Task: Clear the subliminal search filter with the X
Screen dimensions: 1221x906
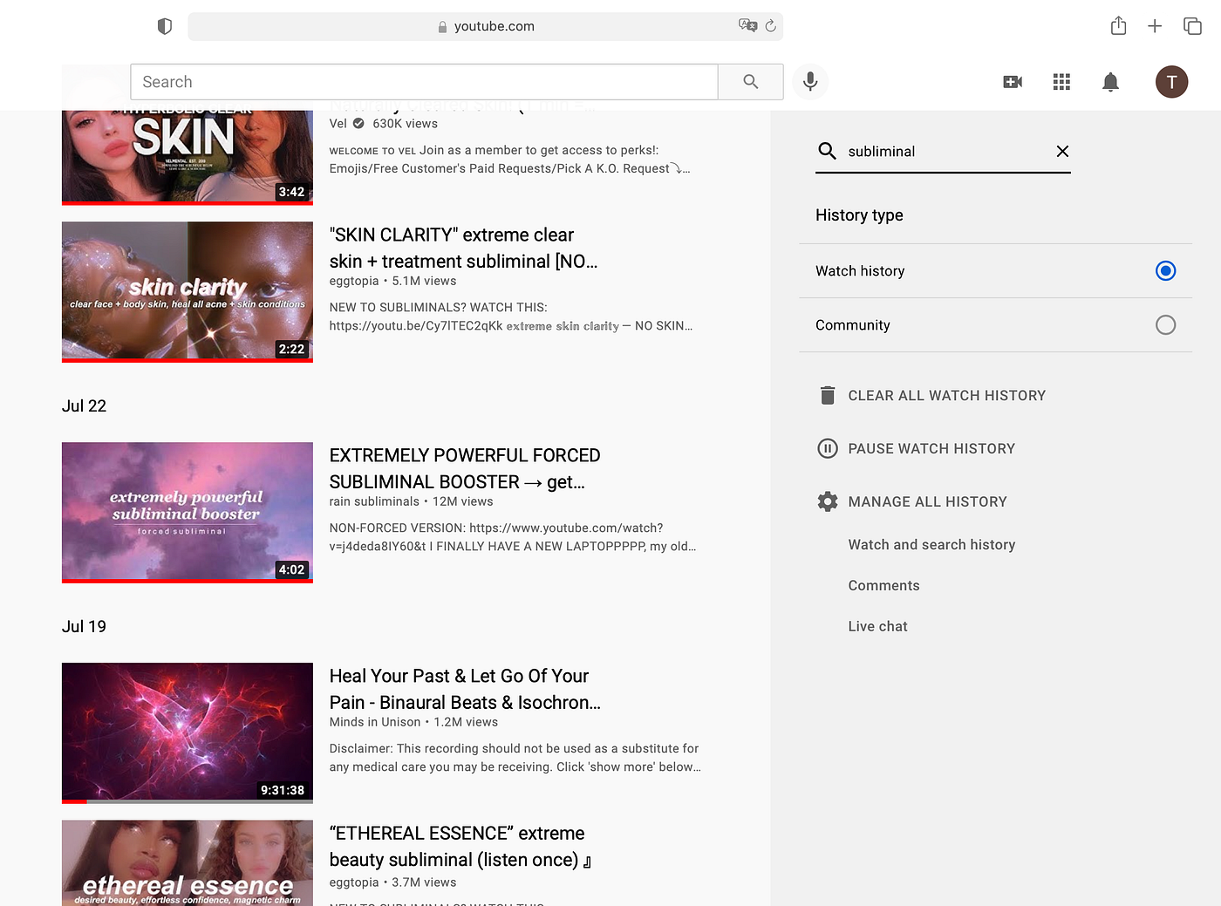Action: (x=1062, y=151)
